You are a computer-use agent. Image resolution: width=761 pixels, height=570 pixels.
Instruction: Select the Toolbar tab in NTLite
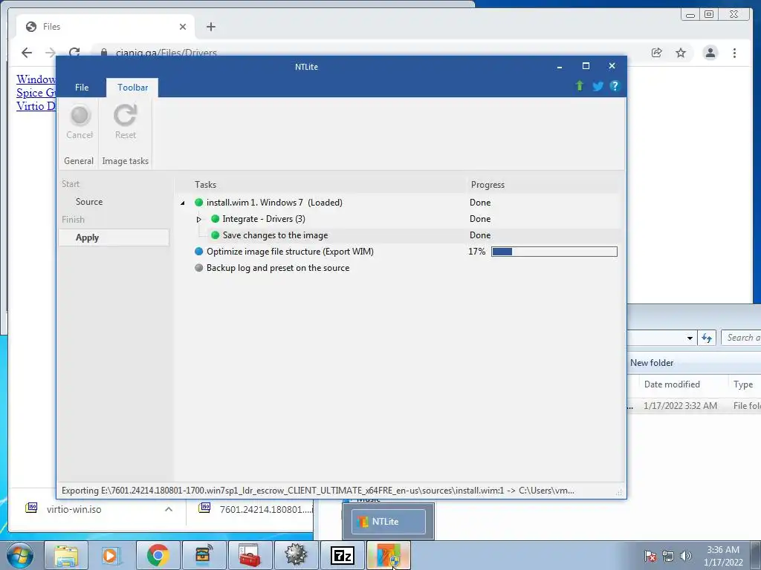tap(132, 88)
